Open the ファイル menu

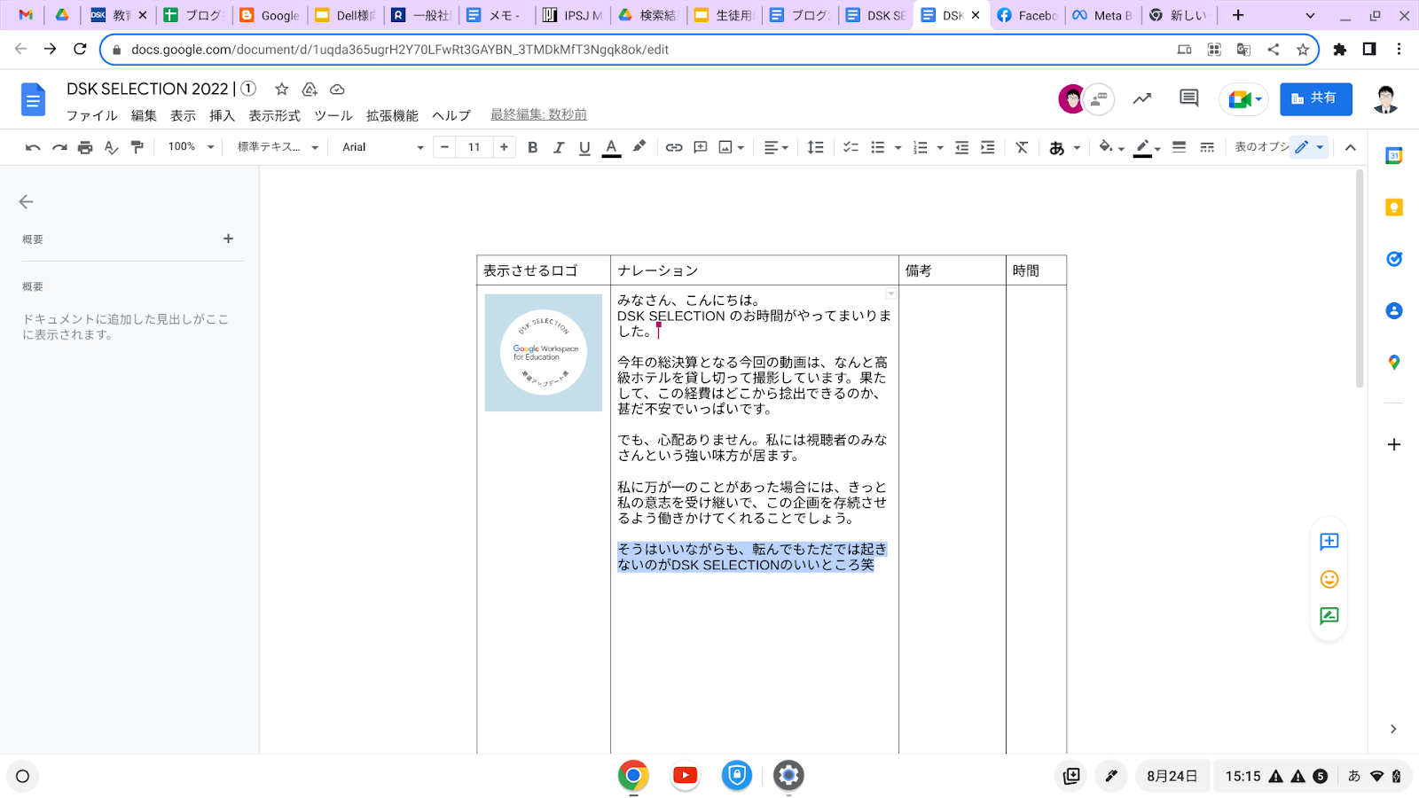point(92,115)
